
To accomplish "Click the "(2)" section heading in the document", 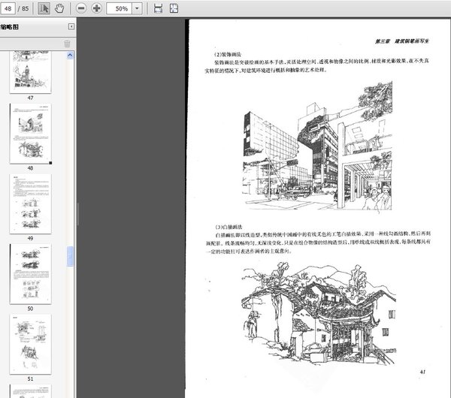I will tap(228, 54).
